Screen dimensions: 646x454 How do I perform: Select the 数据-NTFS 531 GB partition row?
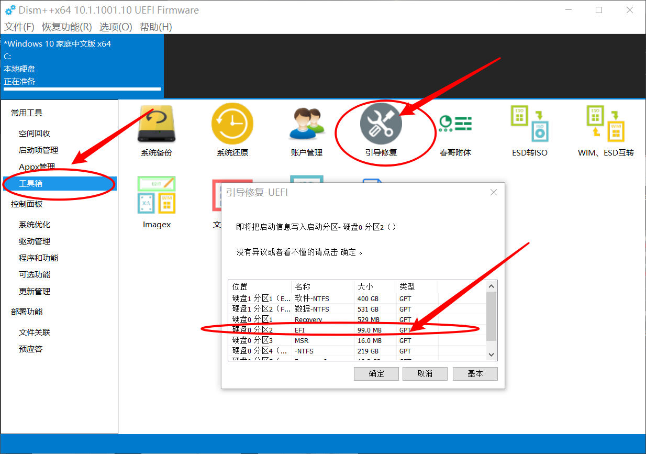tap(358, 309)
